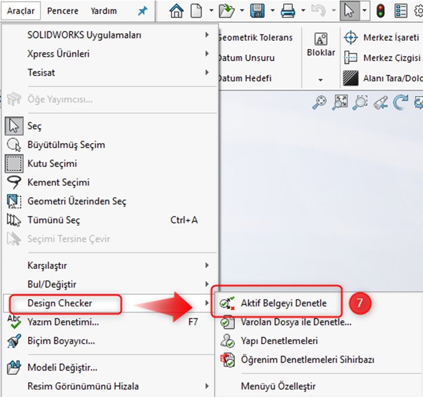Click the Geometrik Tolerans command

(x=255, y=37)
